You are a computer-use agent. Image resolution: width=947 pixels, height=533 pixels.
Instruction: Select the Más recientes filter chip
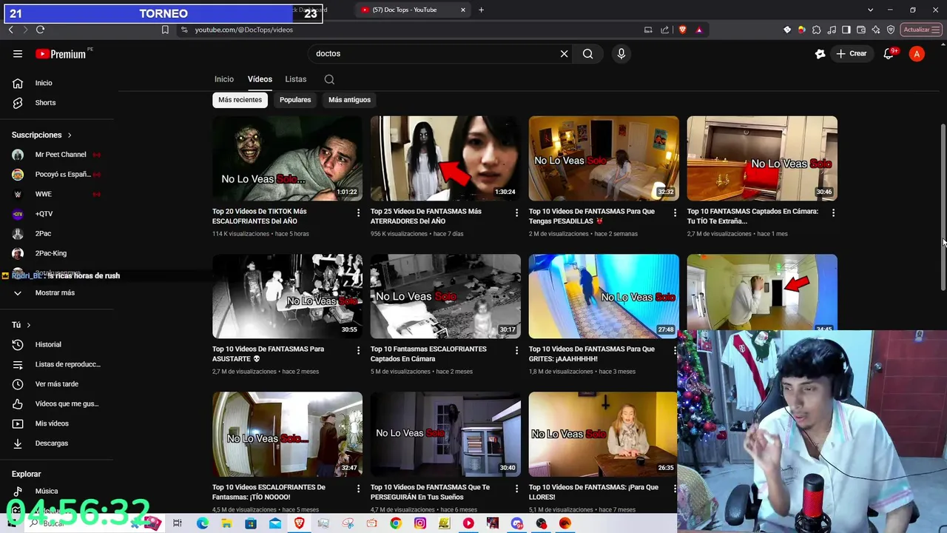[x=240, y=99]
